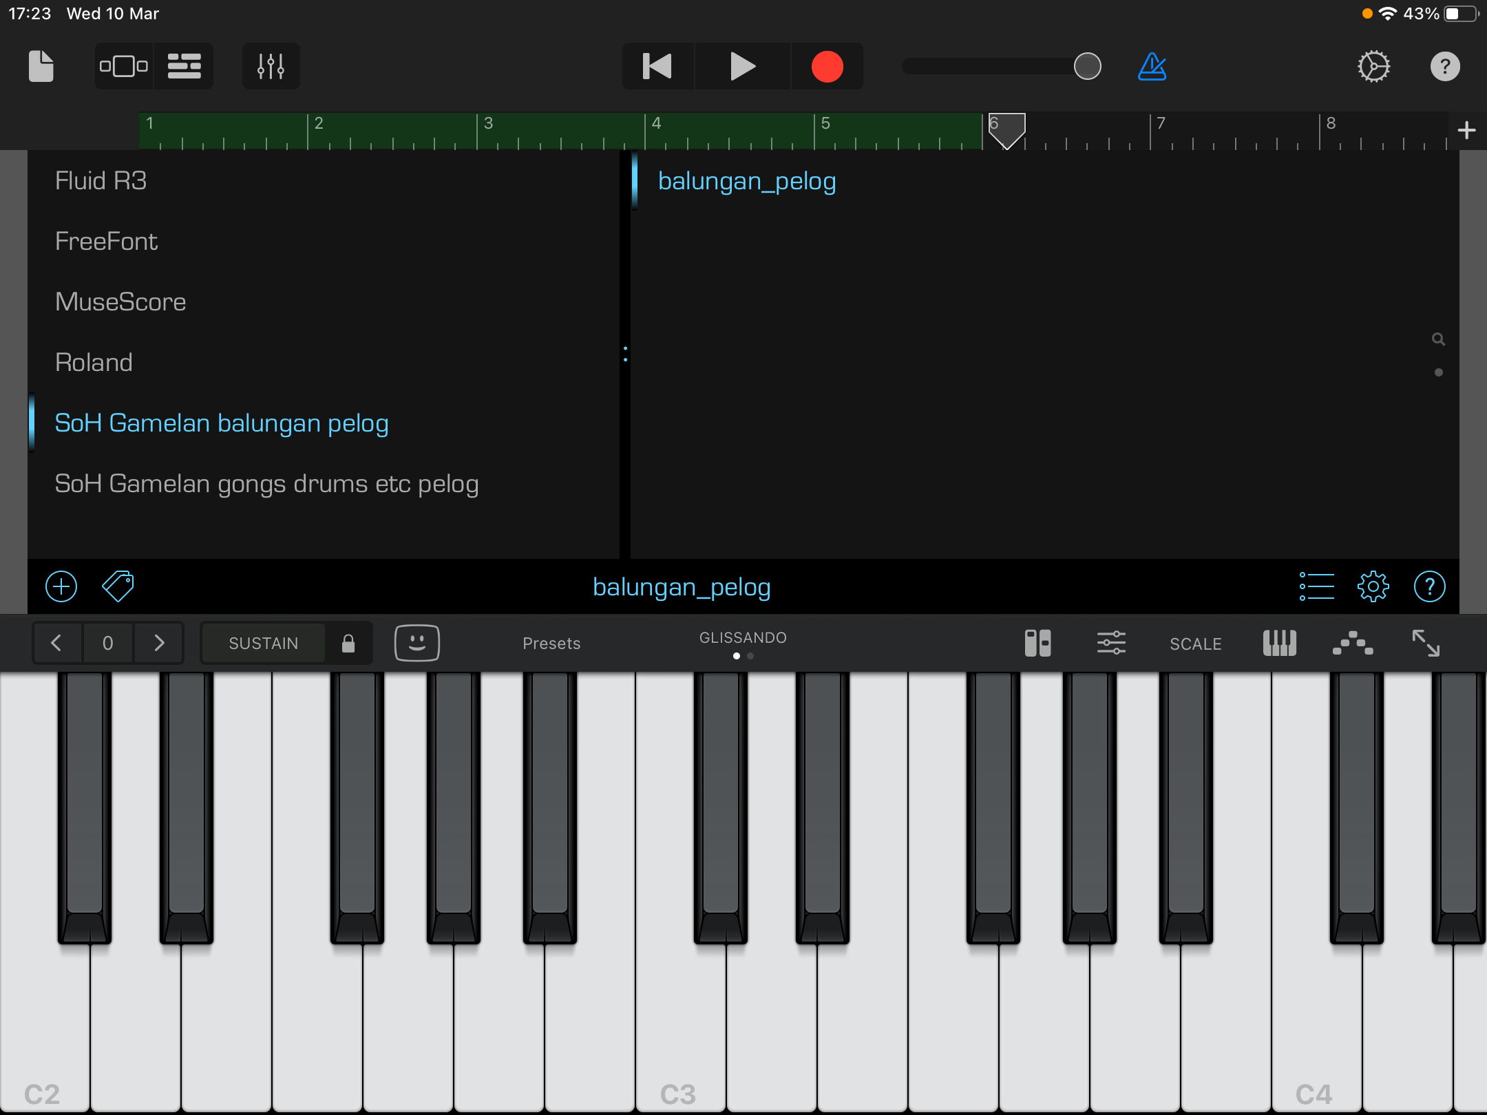Viewport: 1487px width, 1115px height.
Task: Tap the search magnifier in the preset index
Action: [1438, 339]
